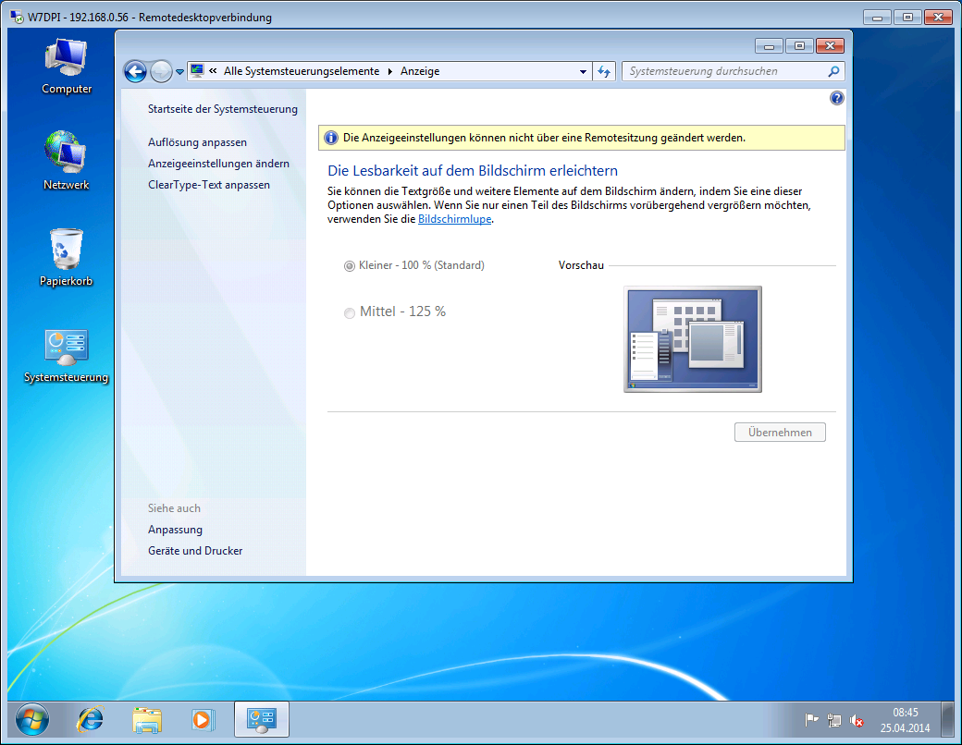Open the recent pages arrow dropdown
The image size is (962, 745).
click(179, 71)
